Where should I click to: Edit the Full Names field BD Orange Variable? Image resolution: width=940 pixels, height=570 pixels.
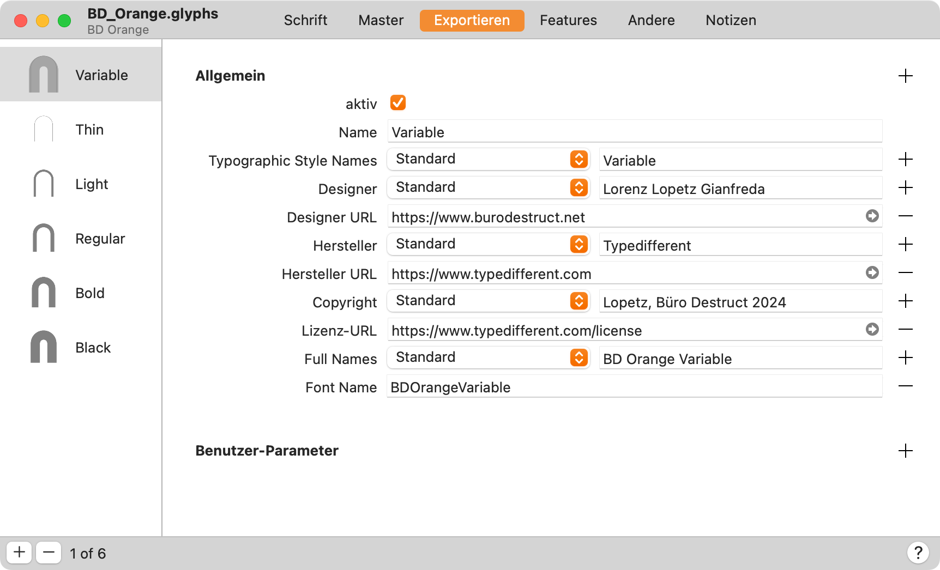[740, 359]
